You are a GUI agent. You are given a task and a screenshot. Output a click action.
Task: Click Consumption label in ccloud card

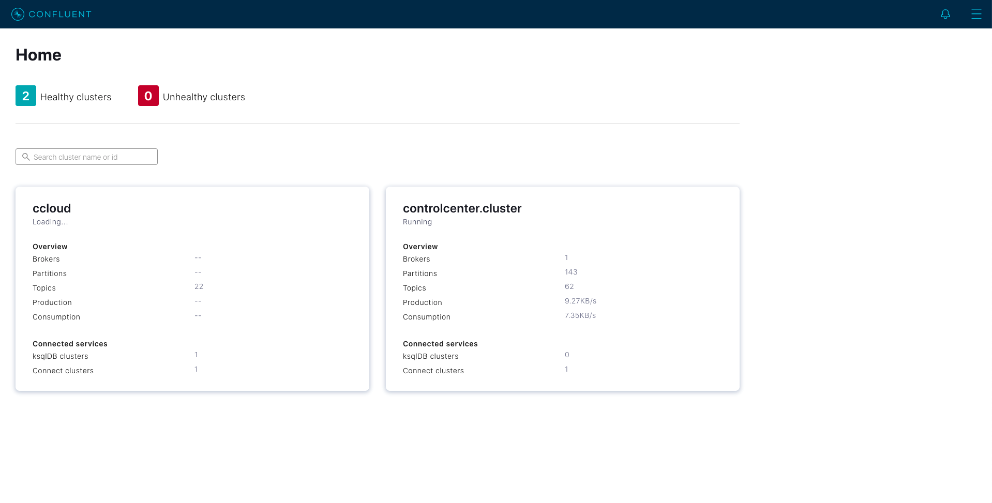56,317
